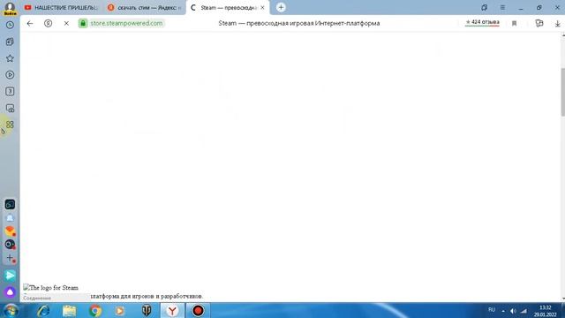This screenshot has width=565, height=318.
Task: Click the volume speaker icon in tray
Action: pyautogui.click(x=513, y=311)
